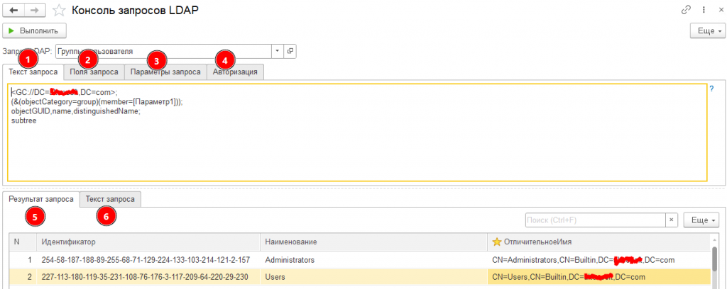Click inside the query text editor
The image size is (727, 289).
(358, 132)
